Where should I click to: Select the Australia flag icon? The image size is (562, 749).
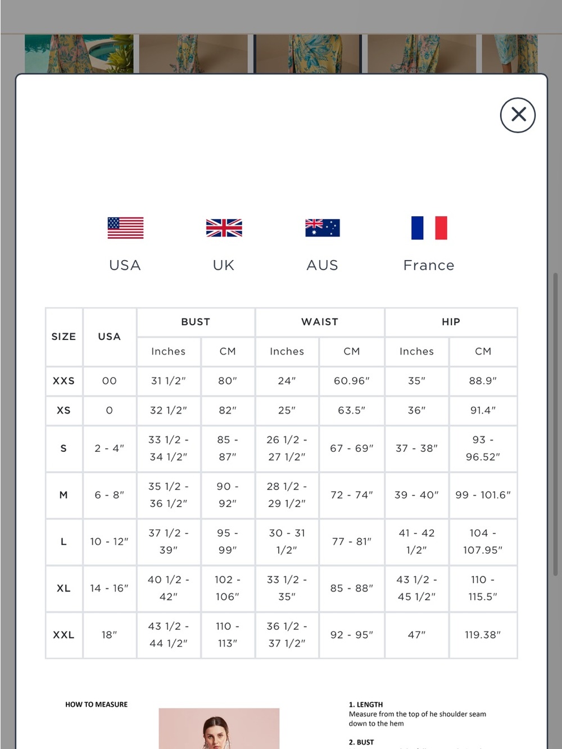pyautogui.click(x=323, y=228)
